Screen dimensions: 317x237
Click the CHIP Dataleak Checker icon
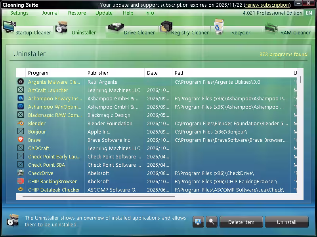click(x=21, y=189)
